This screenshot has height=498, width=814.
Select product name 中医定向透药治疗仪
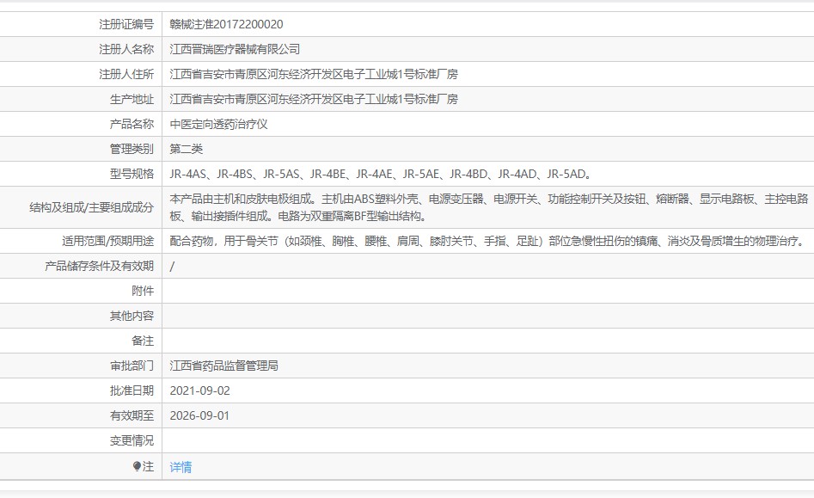pos(218,124)
